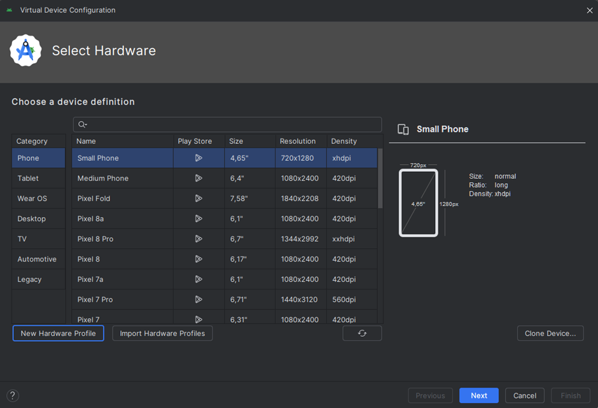Viewport: 598px width, 408px height.
Task: Click the Clone Device button
Action: coord(550,333)
